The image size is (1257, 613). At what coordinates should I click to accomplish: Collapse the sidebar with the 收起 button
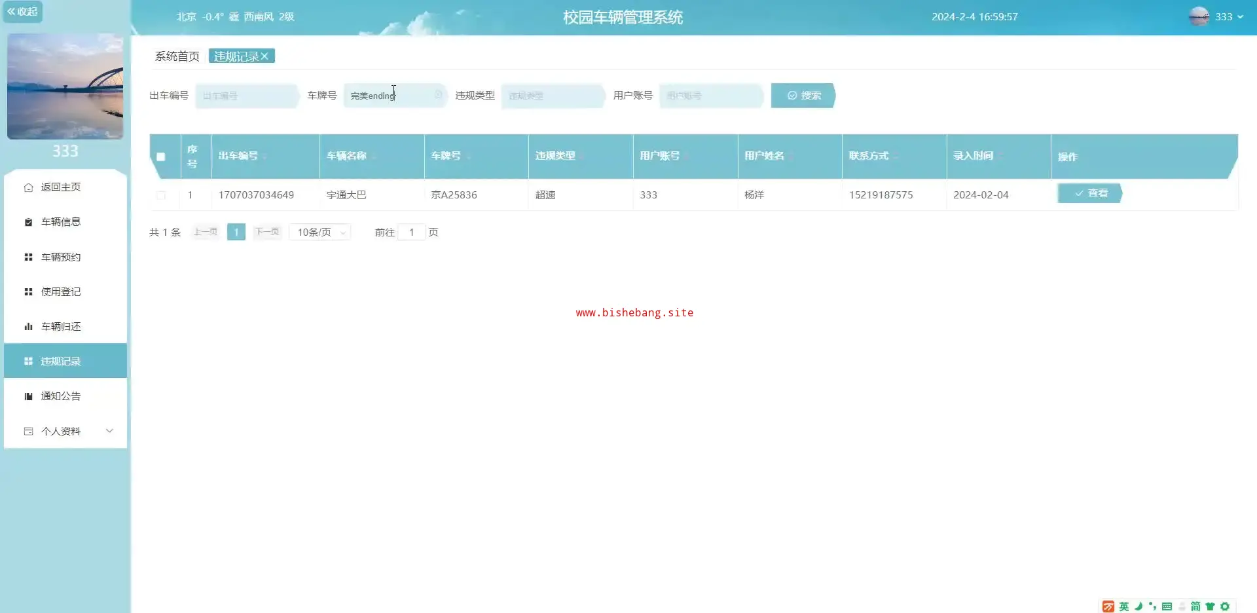22,12
